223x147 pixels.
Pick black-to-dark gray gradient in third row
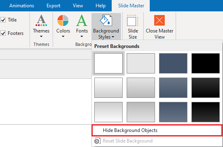tap(206, 112)
